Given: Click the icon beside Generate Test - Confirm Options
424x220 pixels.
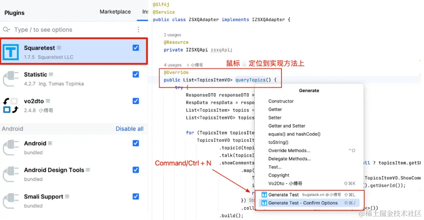Looking at the screenshot, I should pos(264,203).
